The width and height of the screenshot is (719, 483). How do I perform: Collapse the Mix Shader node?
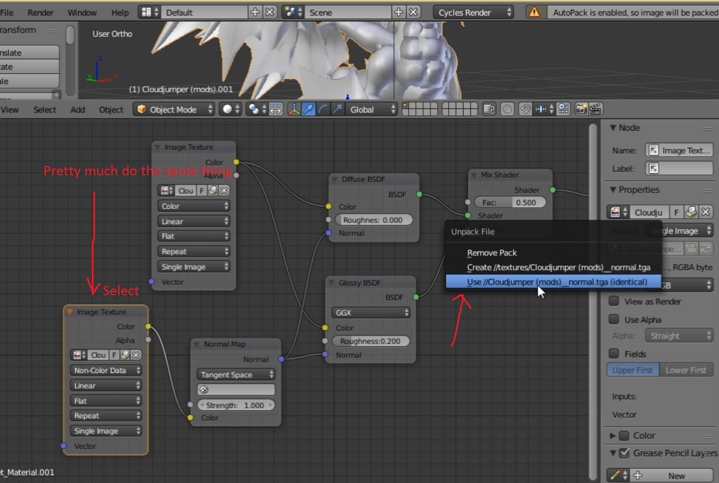coord(474,175)
